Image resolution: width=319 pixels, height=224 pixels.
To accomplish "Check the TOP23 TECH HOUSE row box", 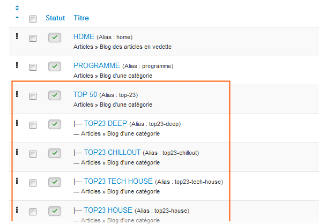I will pos(33,183).
